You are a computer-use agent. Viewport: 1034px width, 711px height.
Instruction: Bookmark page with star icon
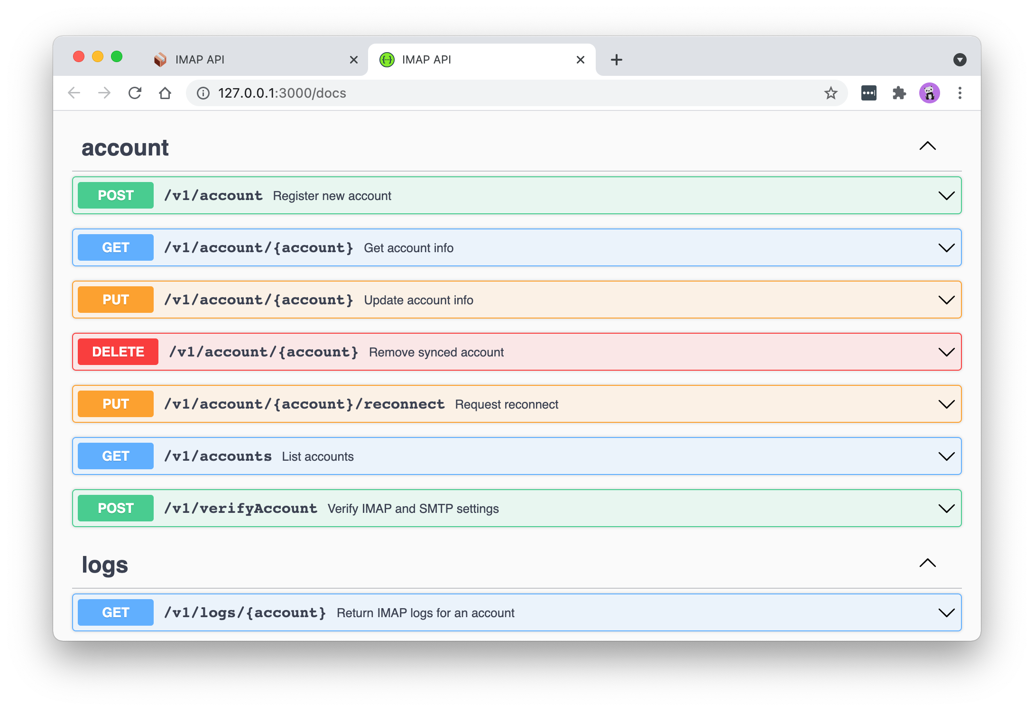831,93
